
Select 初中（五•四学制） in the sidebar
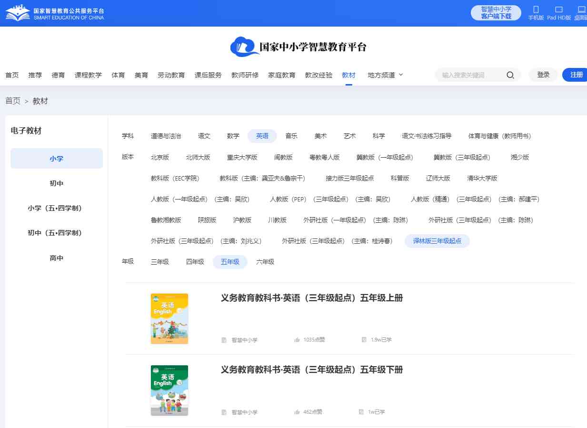tap(57, 233)
